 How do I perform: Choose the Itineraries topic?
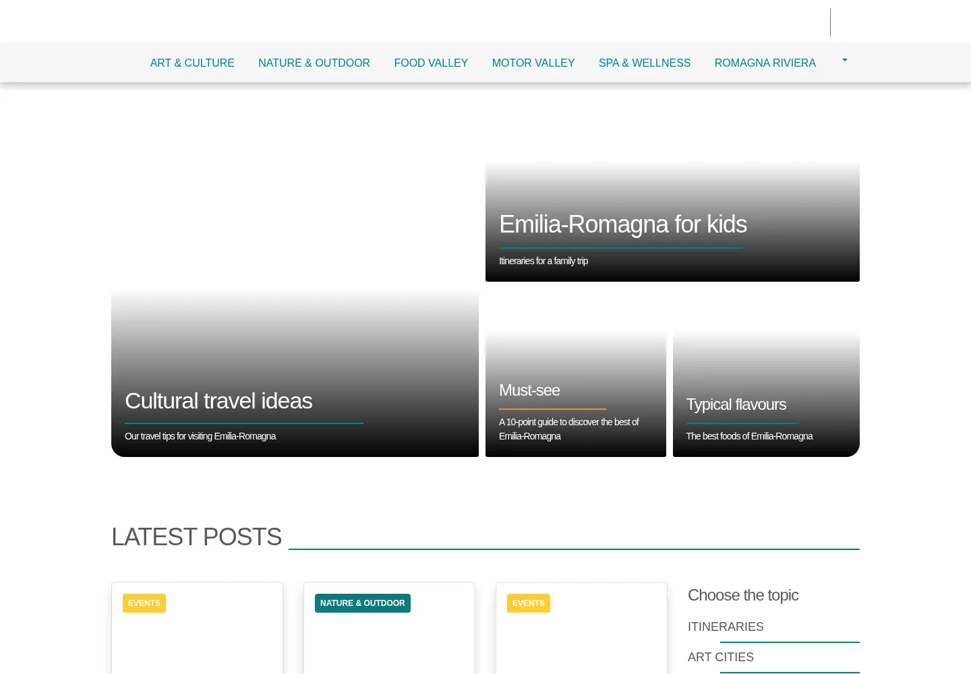726,627
